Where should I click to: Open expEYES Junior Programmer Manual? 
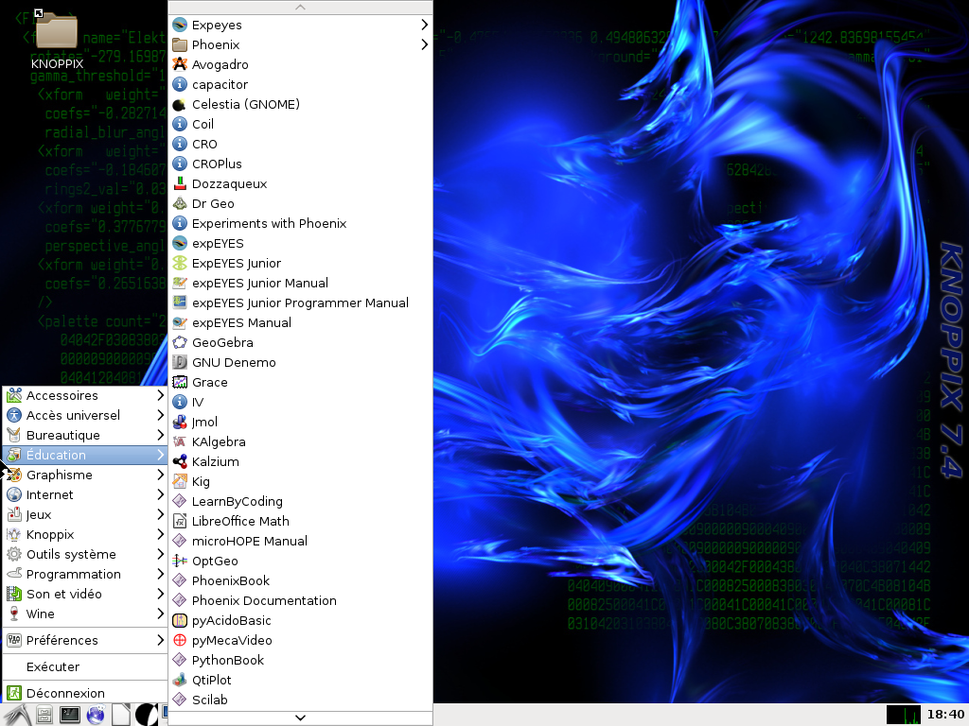(300, 302)
